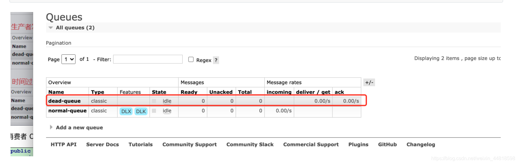Open the GitHub link
The height and width of the screenshot is (164, 518).
[x=387, y=144]
